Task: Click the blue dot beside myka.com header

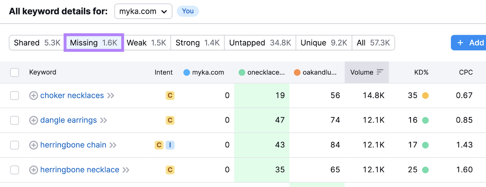Action: (x=187, y=72)
